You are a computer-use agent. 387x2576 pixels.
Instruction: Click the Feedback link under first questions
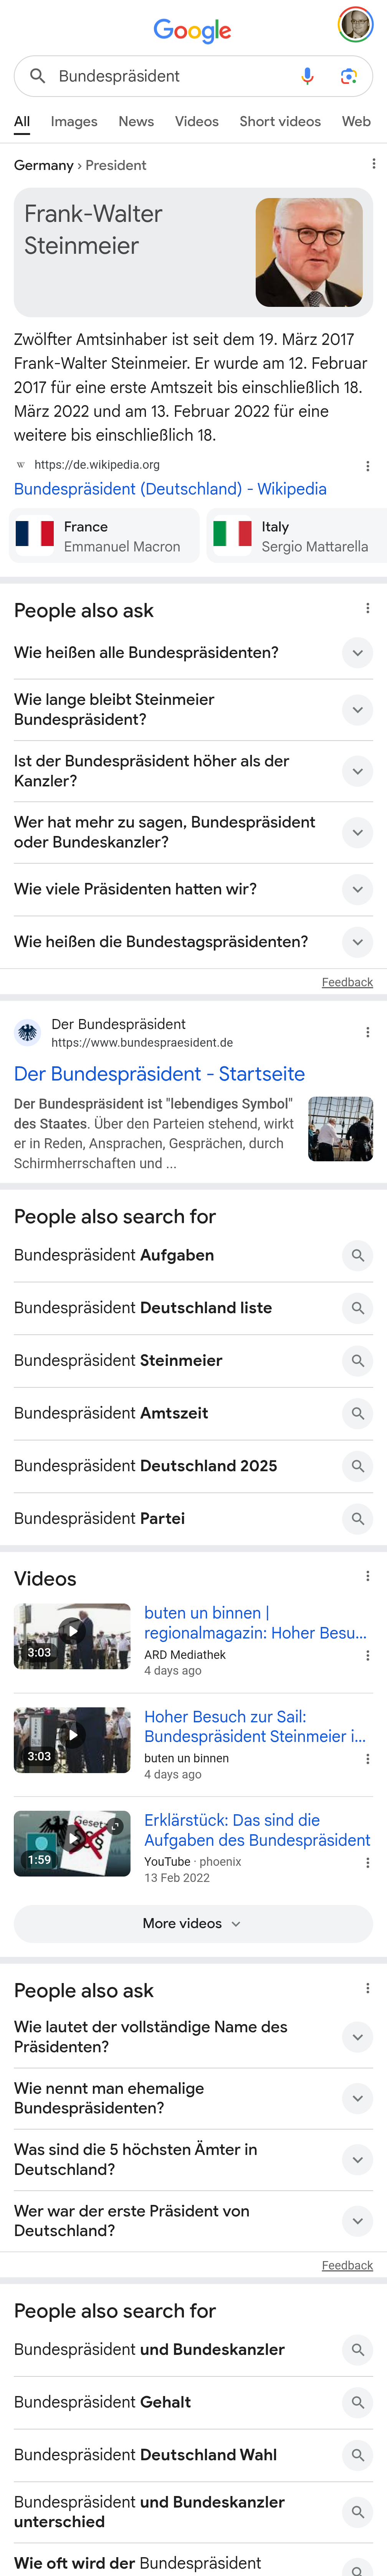click(347, 982)
